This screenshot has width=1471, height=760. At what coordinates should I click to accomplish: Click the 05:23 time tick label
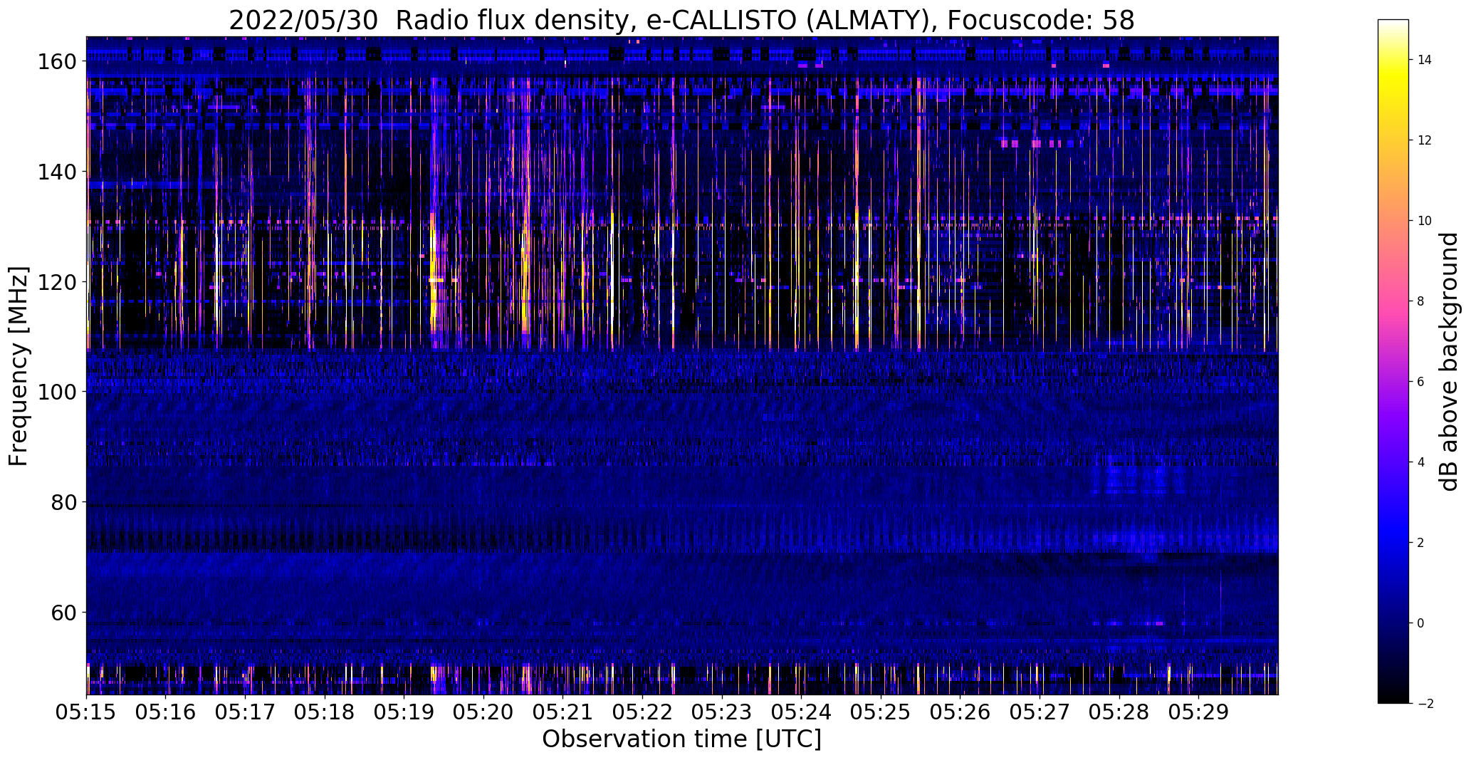pyautogui.click(x=722, y=712)
